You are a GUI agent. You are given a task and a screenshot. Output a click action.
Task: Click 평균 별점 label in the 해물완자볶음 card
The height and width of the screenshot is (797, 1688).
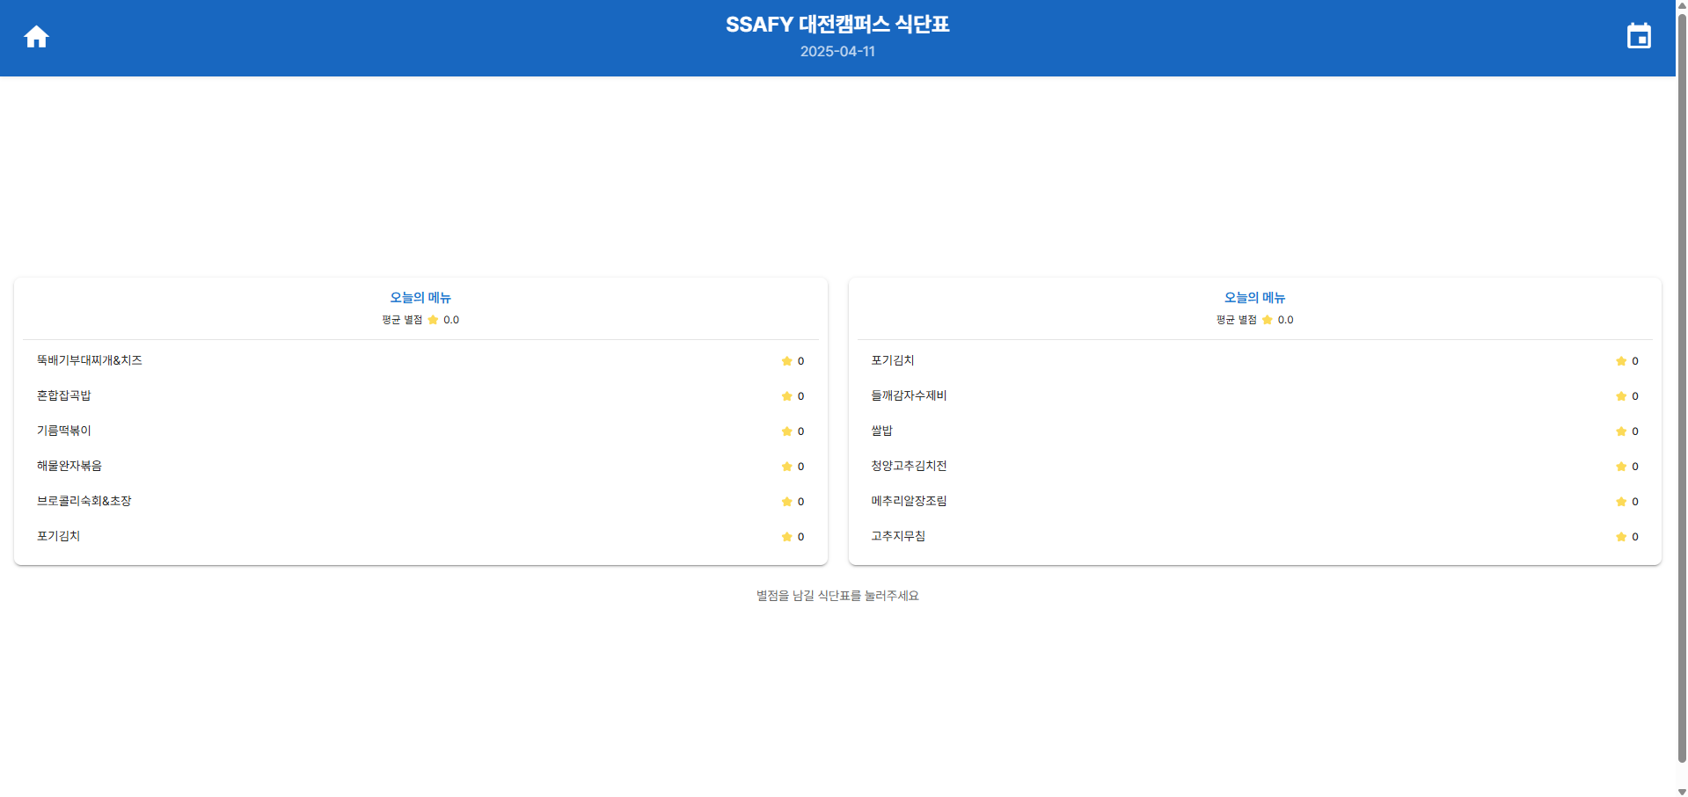click(x=402, y=320)
